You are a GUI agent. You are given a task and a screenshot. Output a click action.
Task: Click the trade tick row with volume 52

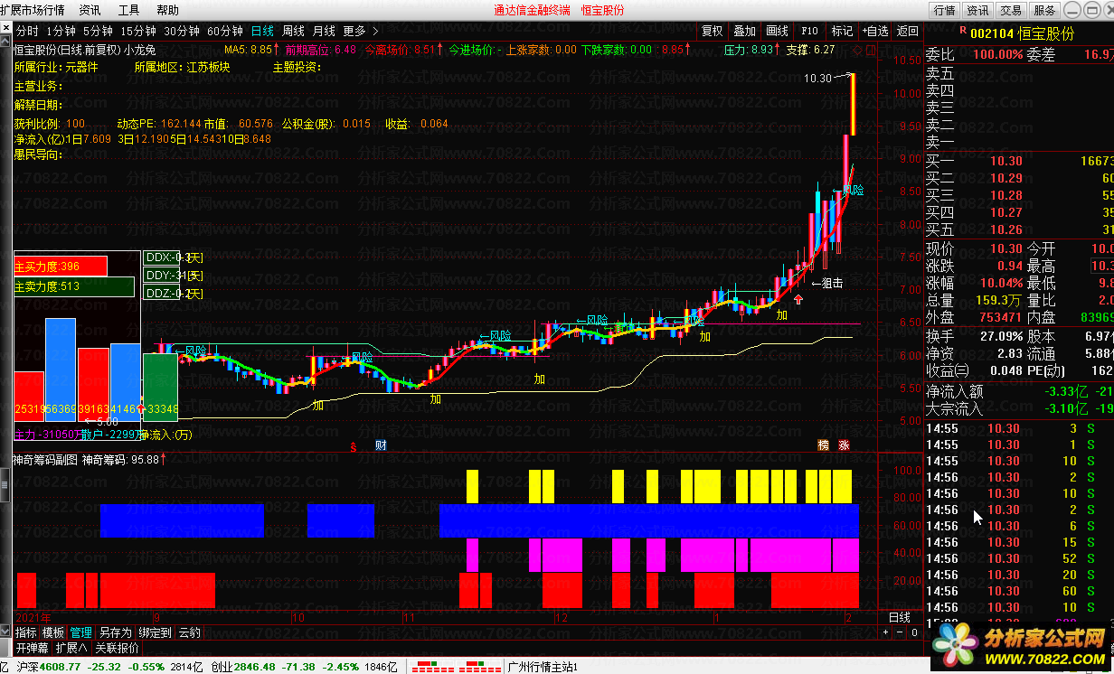tap(1019, 558)
